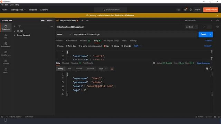Open the collections options ellipsis menu
221x124 pixels.
(x=52, y=26)
